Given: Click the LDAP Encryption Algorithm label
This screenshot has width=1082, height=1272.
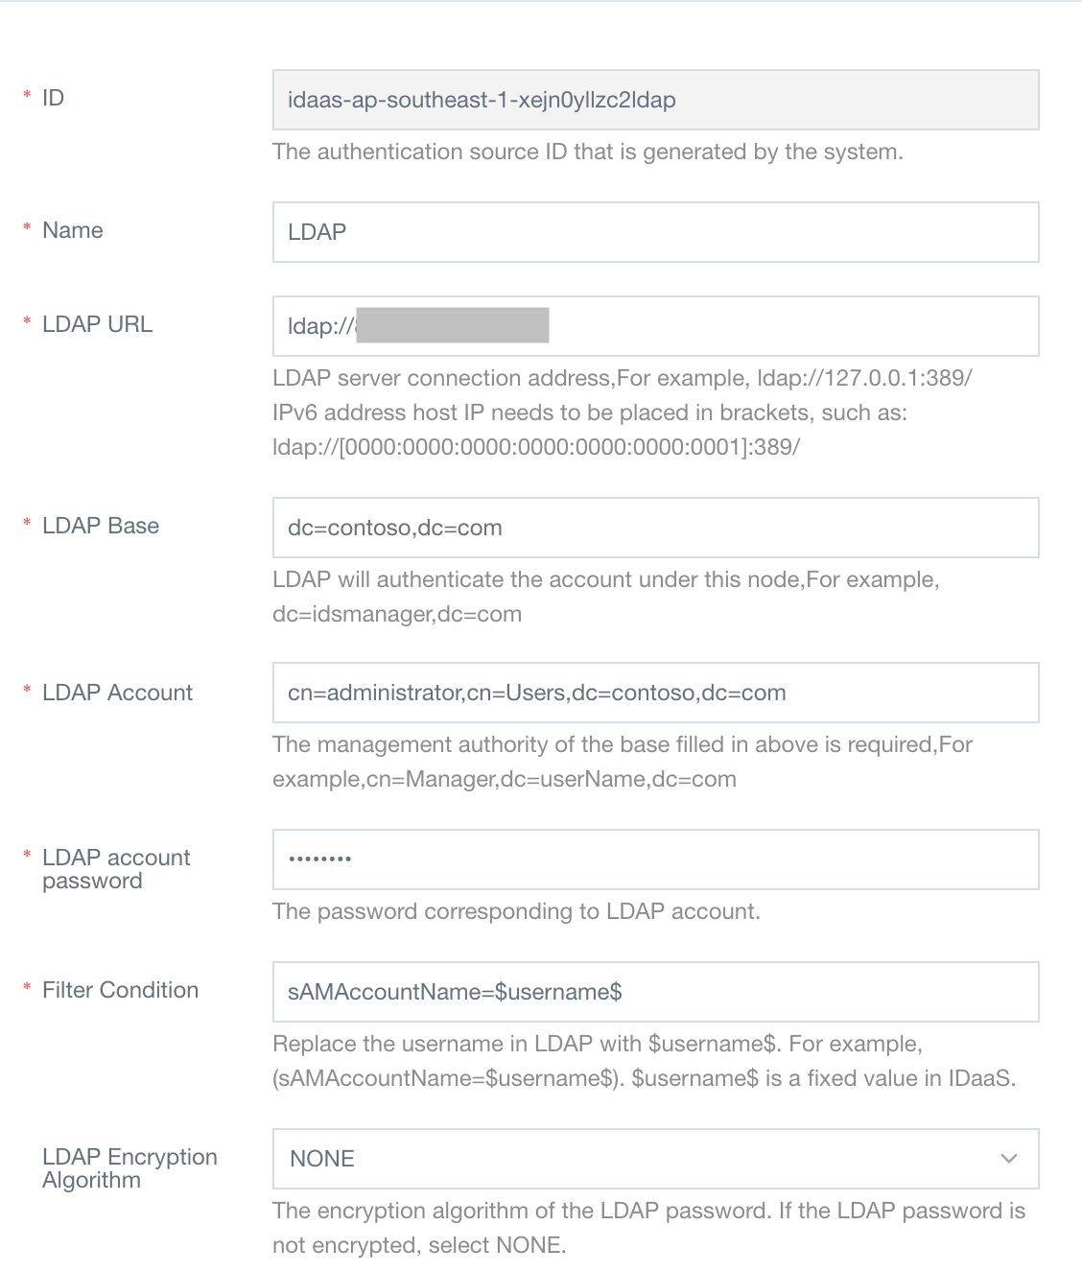Looking at the screenshot, I should [x=129, y=1168].
